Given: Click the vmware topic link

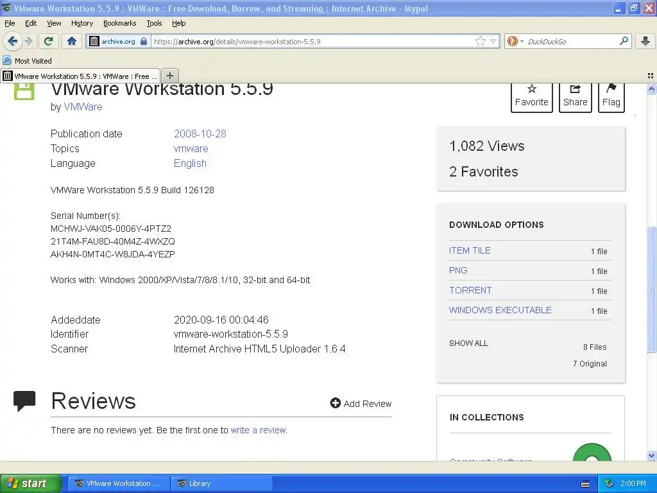Looking at the screenshot, I should click(x=191, y=148).
